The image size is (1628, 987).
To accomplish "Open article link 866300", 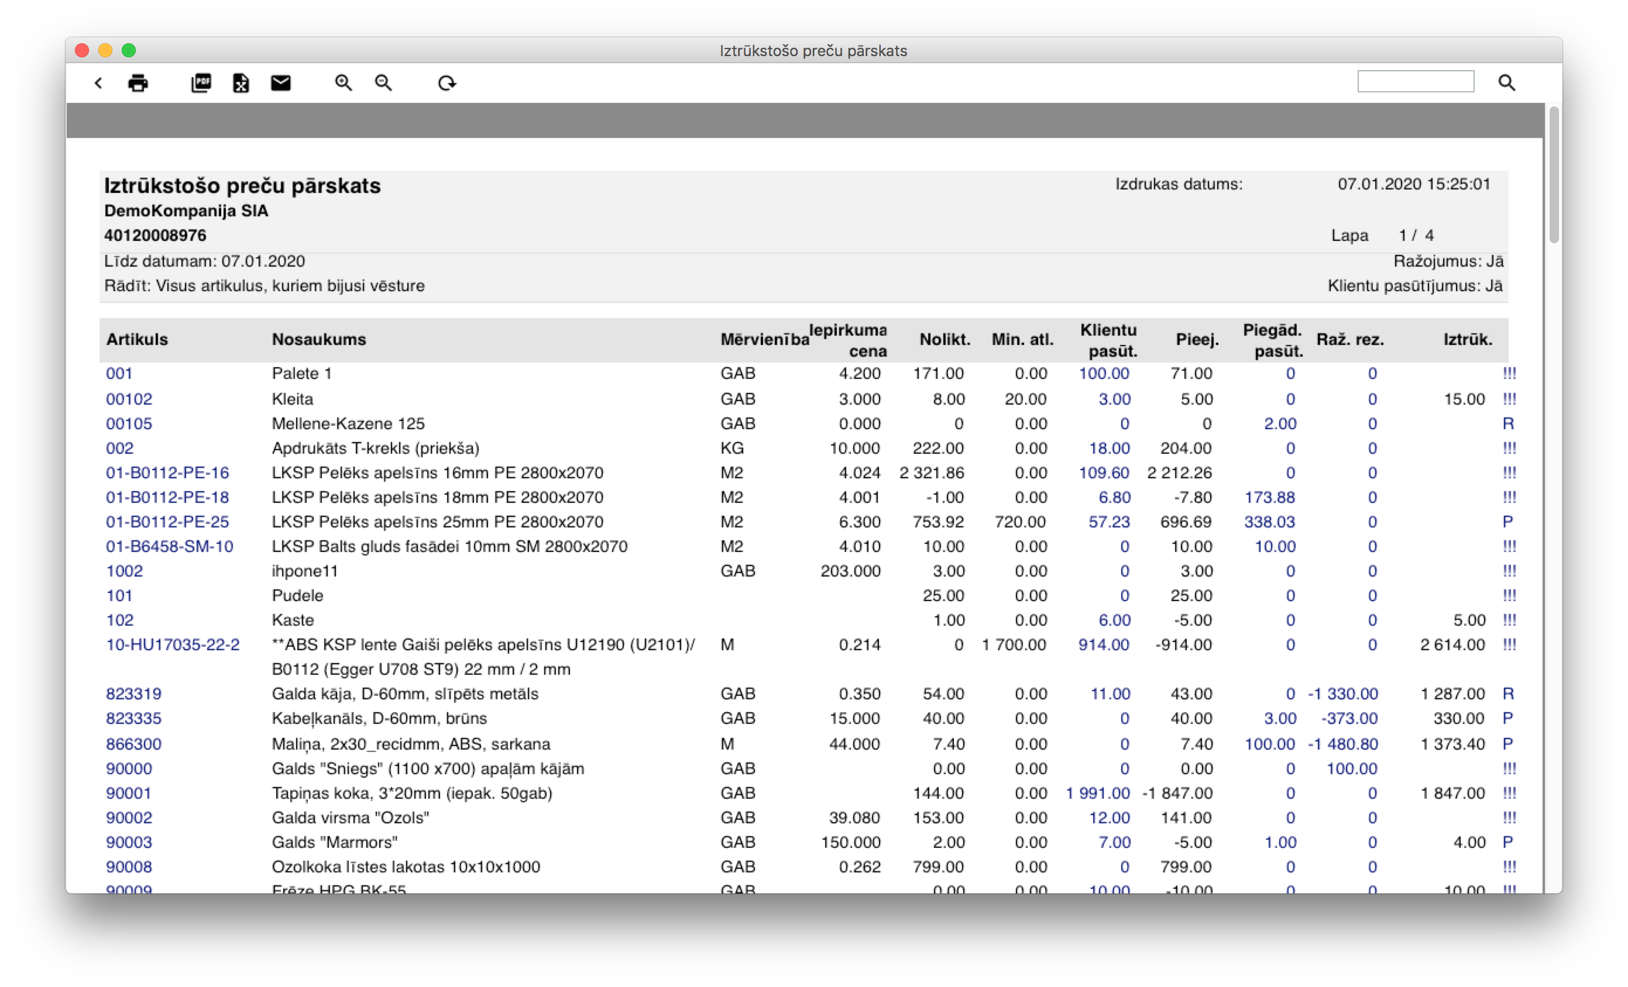I will 133,744.
